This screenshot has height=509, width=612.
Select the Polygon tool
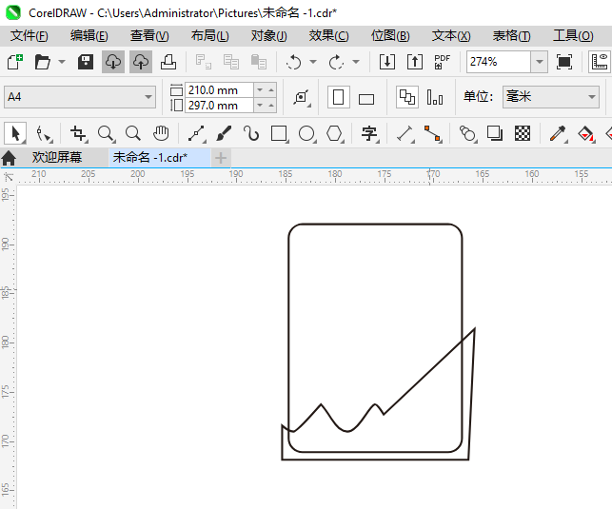[x=335, y=133]
